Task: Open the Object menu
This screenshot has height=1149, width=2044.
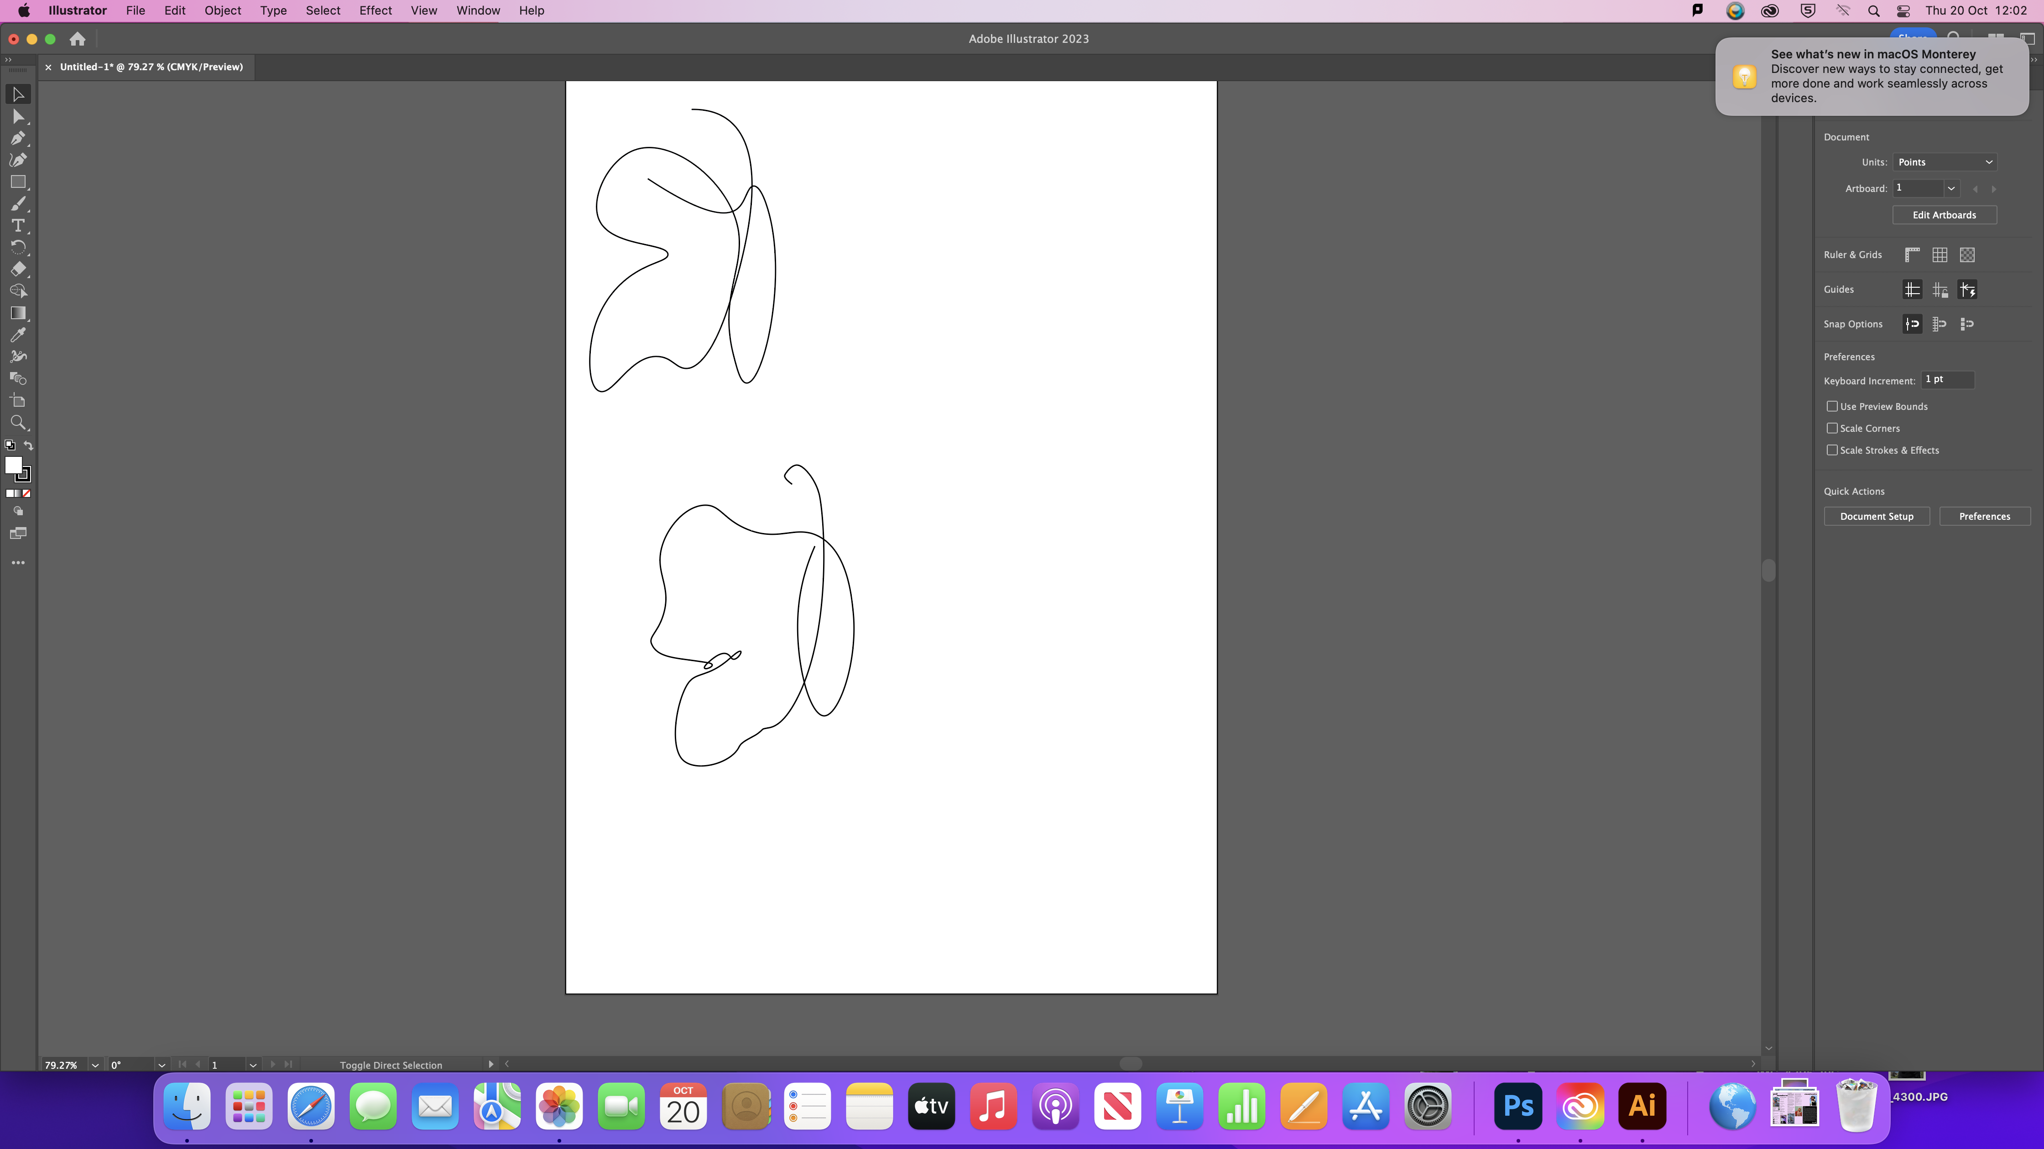Action: [x=222, y=10]
